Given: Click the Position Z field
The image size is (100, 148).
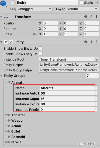Looking at the screenshot, I should [91, 23].
